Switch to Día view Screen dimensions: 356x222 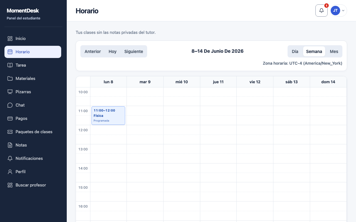click(x=295, y=51)
